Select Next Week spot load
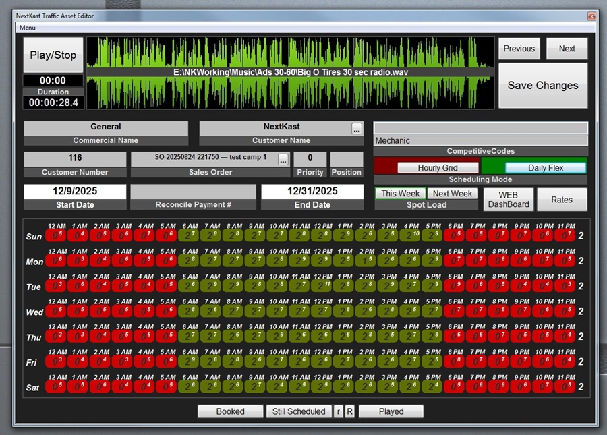Viewport: 607px width, 435px height. [452, 194]
